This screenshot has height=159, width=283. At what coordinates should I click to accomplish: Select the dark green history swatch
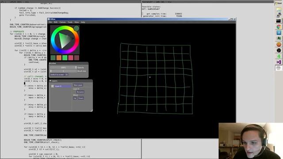pos(53,58)
